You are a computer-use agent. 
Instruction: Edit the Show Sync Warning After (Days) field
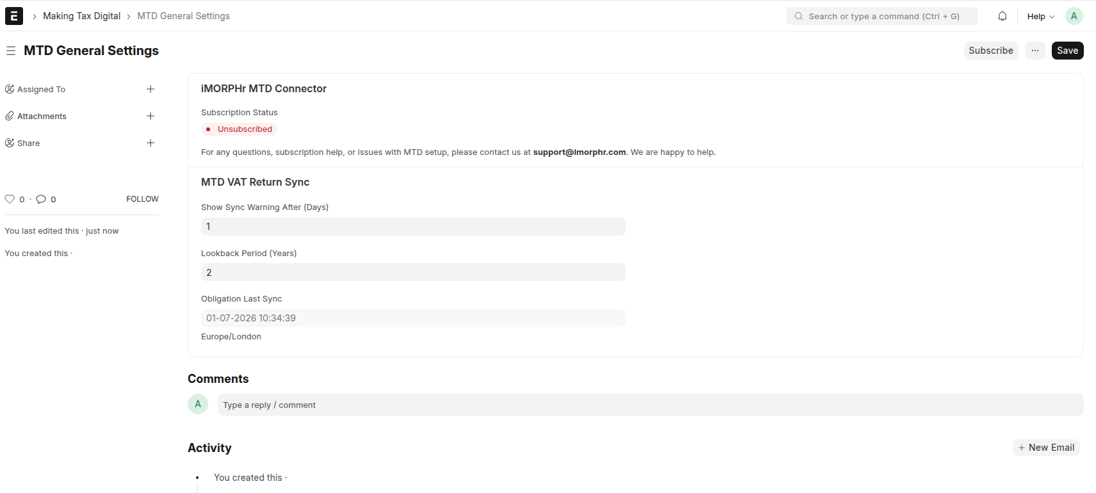click(413, 227)
